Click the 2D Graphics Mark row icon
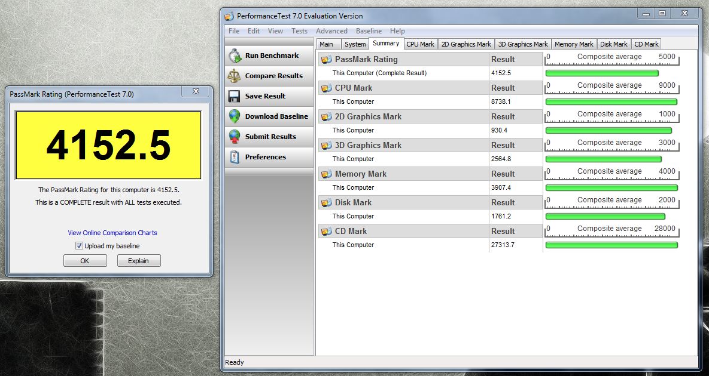The width and height of the screenshot is (709, 376). pyautogui.click(x=326, y=117)
